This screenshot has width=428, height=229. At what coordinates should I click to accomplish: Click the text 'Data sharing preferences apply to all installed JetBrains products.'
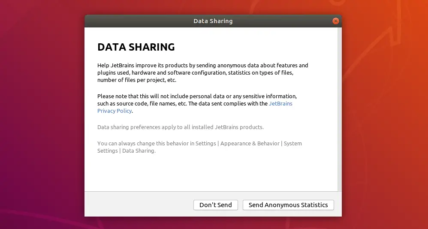[181, 127]
